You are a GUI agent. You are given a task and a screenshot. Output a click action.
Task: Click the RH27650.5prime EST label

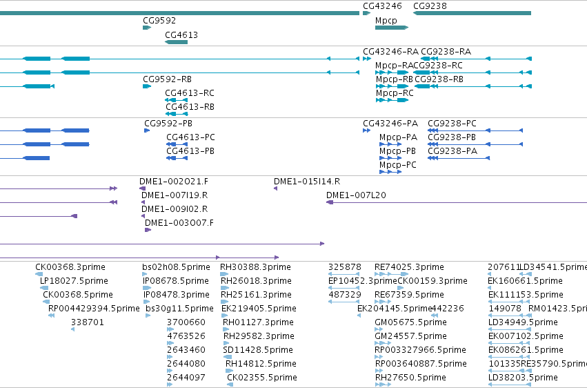[x=410, y=378]
